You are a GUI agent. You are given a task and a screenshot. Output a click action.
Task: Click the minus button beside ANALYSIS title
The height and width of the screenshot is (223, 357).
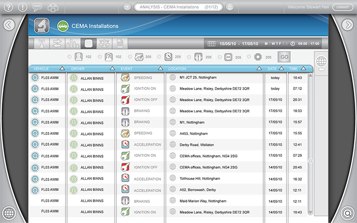230,7
